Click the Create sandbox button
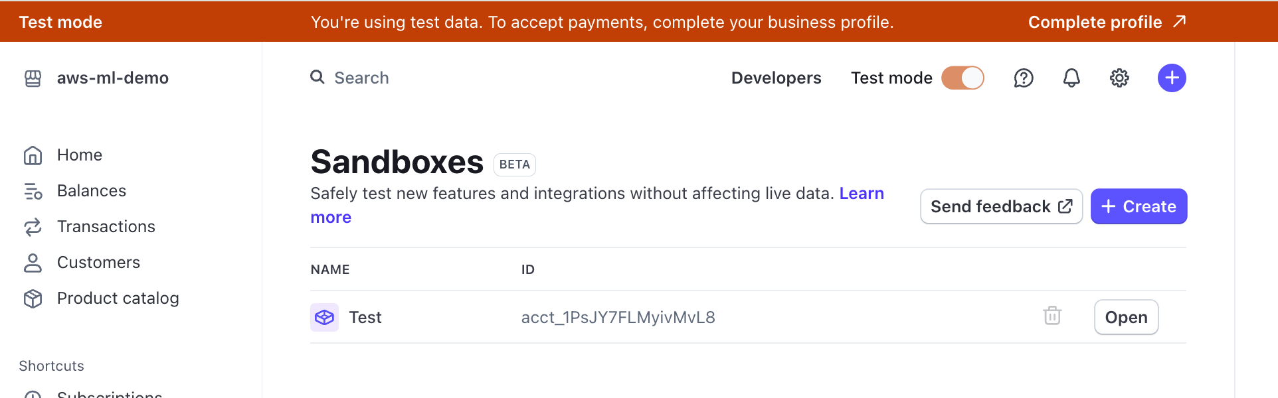The image size is (1278, 398). click(x=1139, y=207)
